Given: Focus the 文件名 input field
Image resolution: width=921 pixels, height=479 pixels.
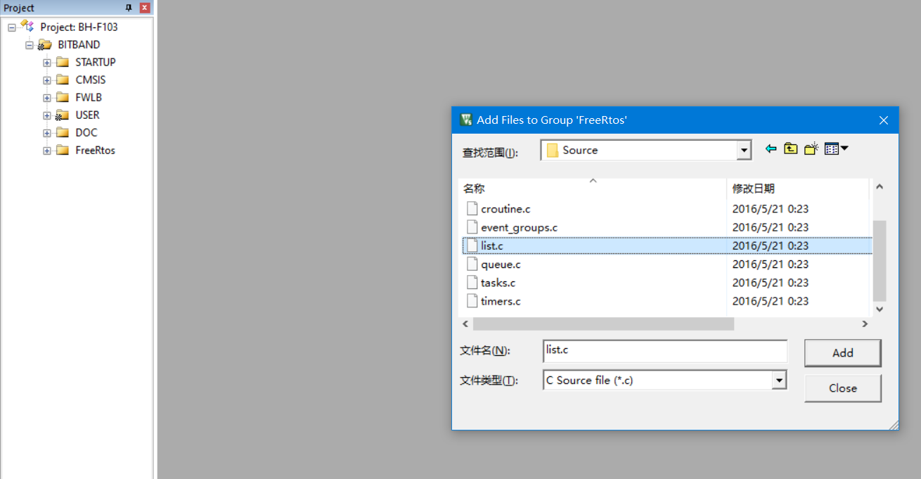Looking at the screenshot, I should [665, 351].
